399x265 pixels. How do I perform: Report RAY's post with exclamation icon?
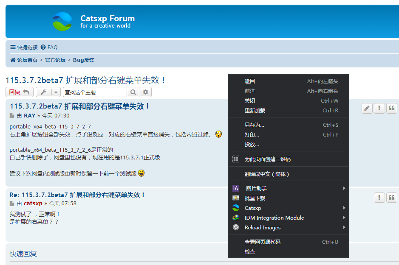pos(379,109)
